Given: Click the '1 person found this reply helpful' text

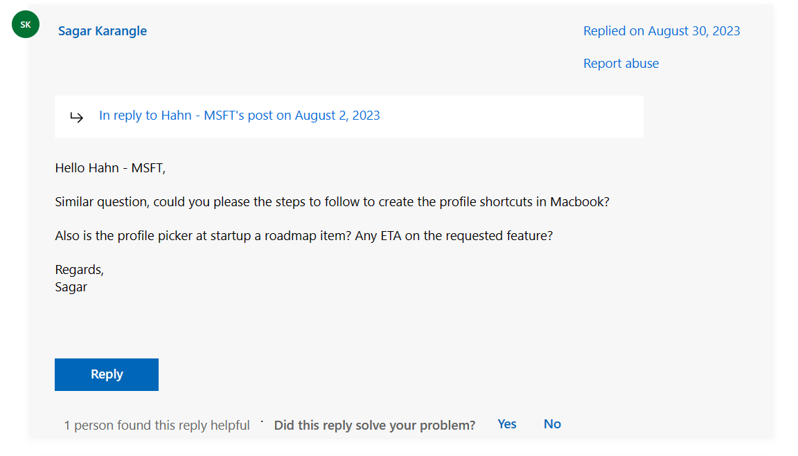Looking at the screenshot, I should (157, 425).
